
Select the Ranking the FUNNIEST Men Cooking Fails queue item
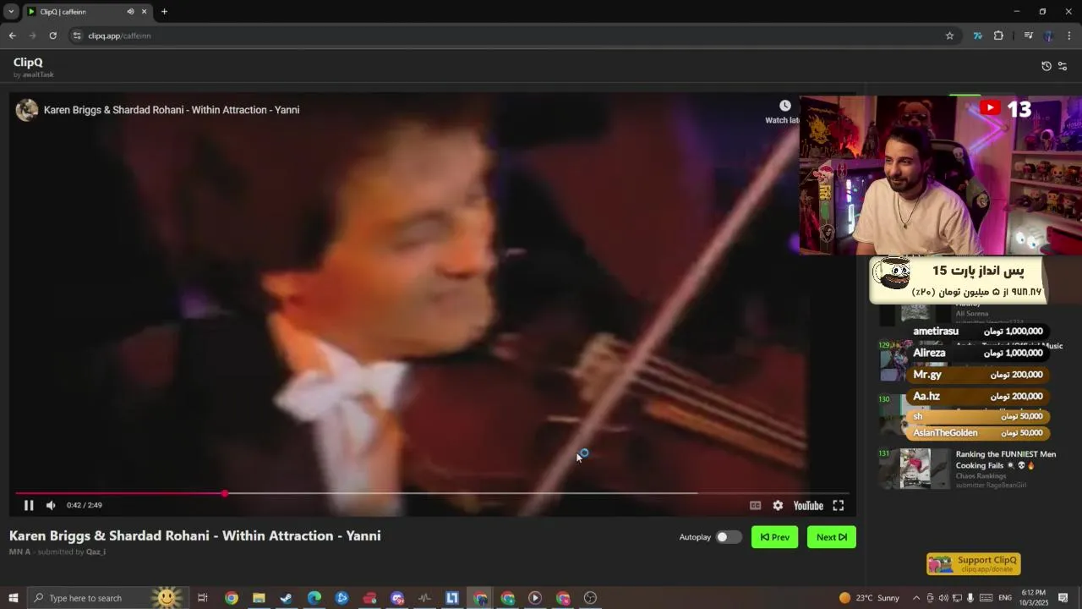pos(970,468)
